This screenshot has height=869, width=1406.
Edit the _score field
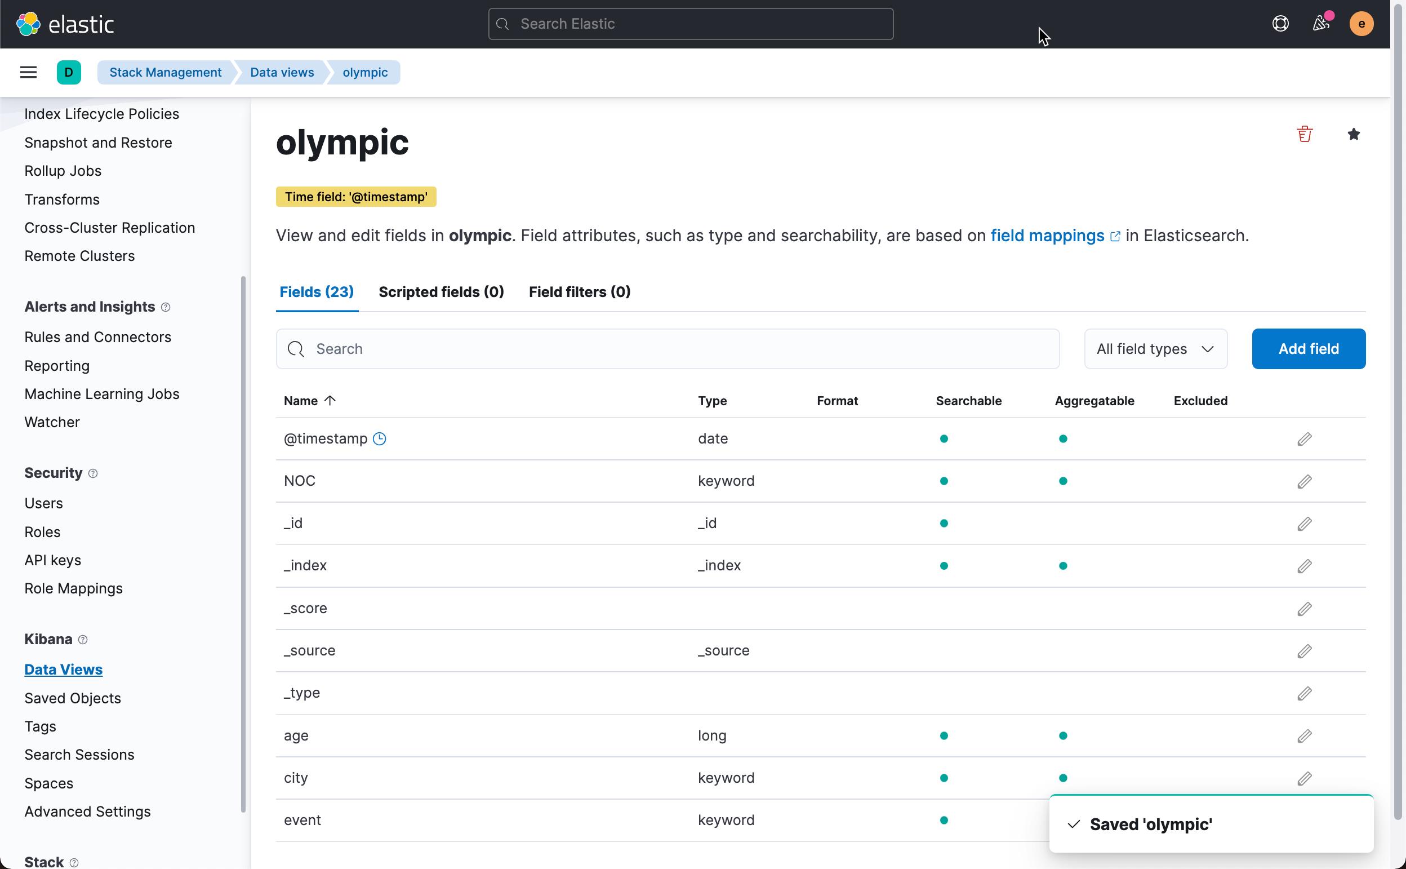pos(1305,609)
